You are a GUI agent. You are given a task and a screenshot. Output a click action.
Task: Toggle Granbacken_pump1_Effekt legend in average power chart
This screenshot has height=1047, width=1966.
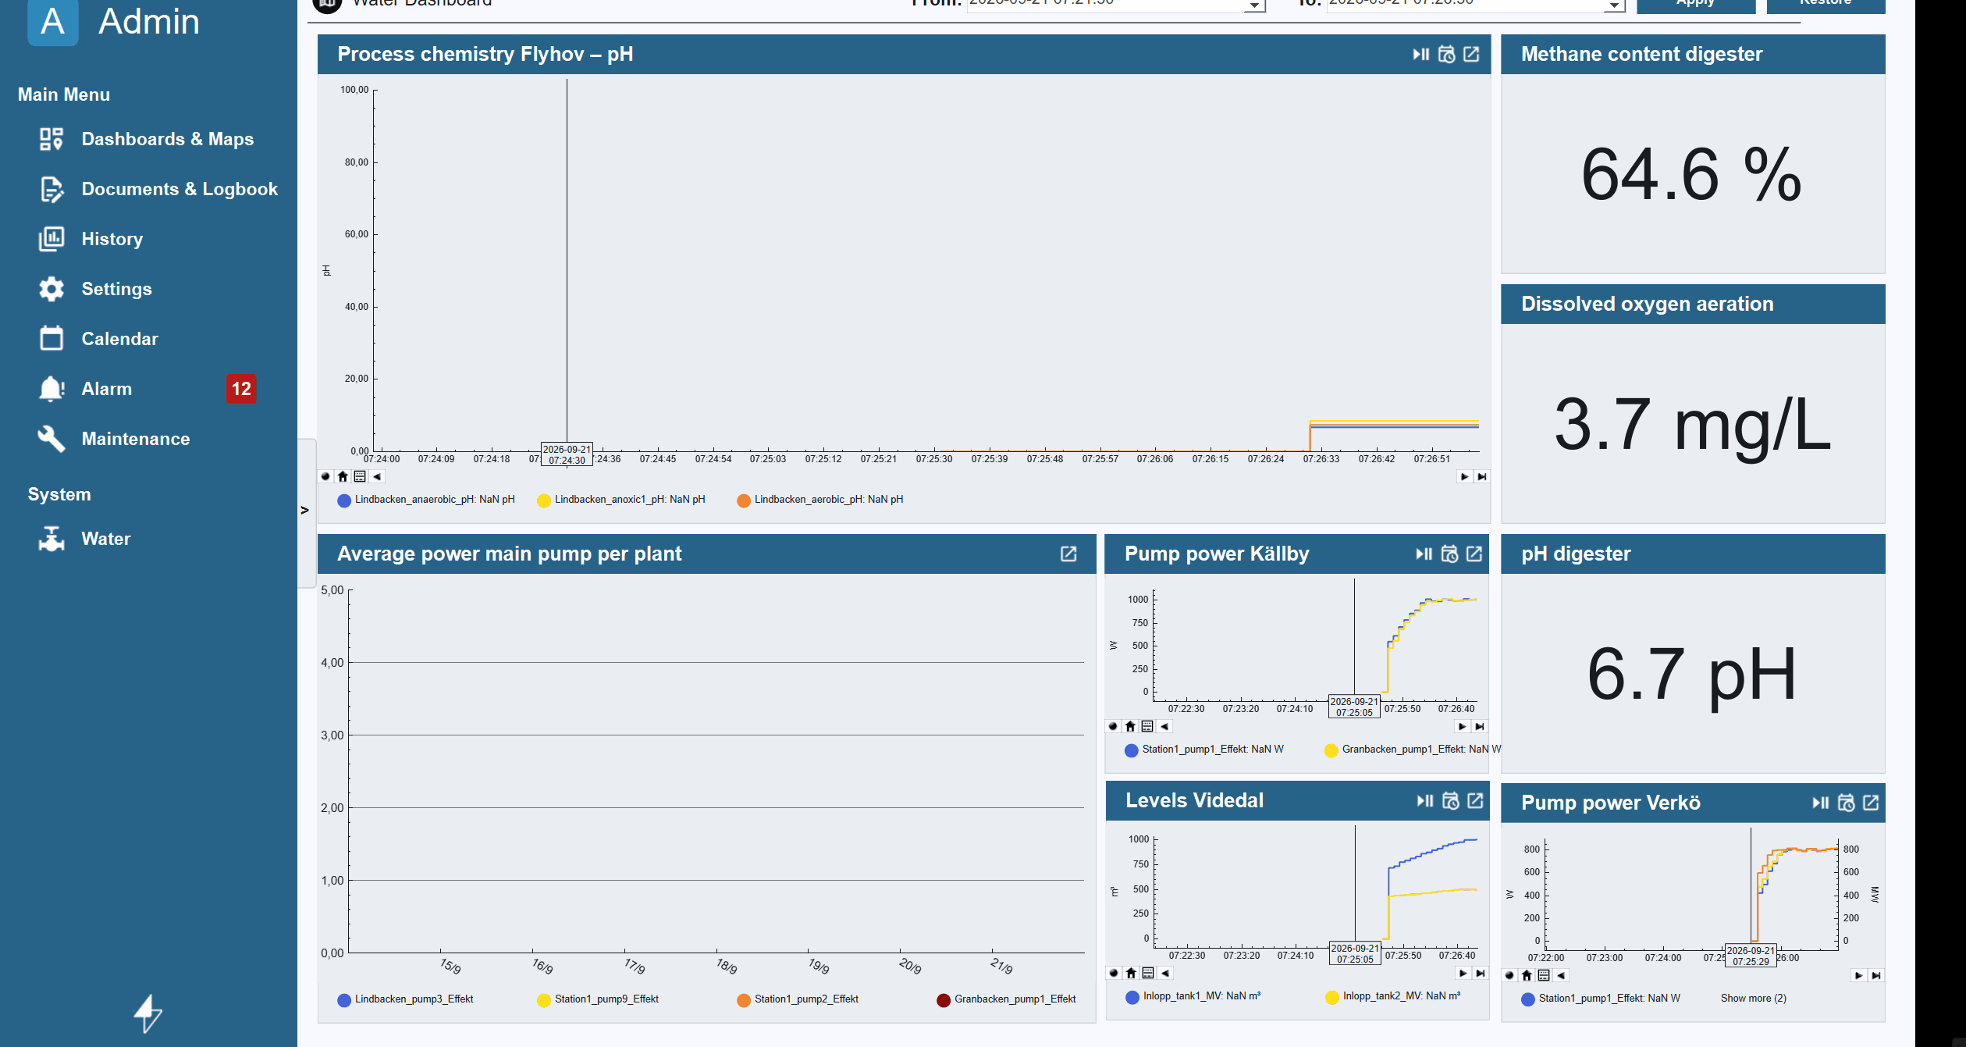pyautogui.click(x=1006, y=999)
